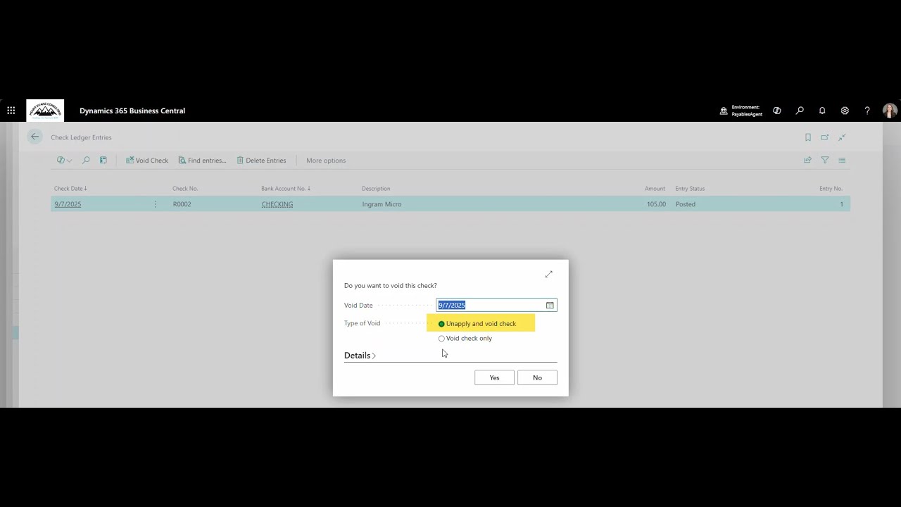Open the CHECKING bank account link
The height and width of the screenshot is (507, 901).
point(277,204)
